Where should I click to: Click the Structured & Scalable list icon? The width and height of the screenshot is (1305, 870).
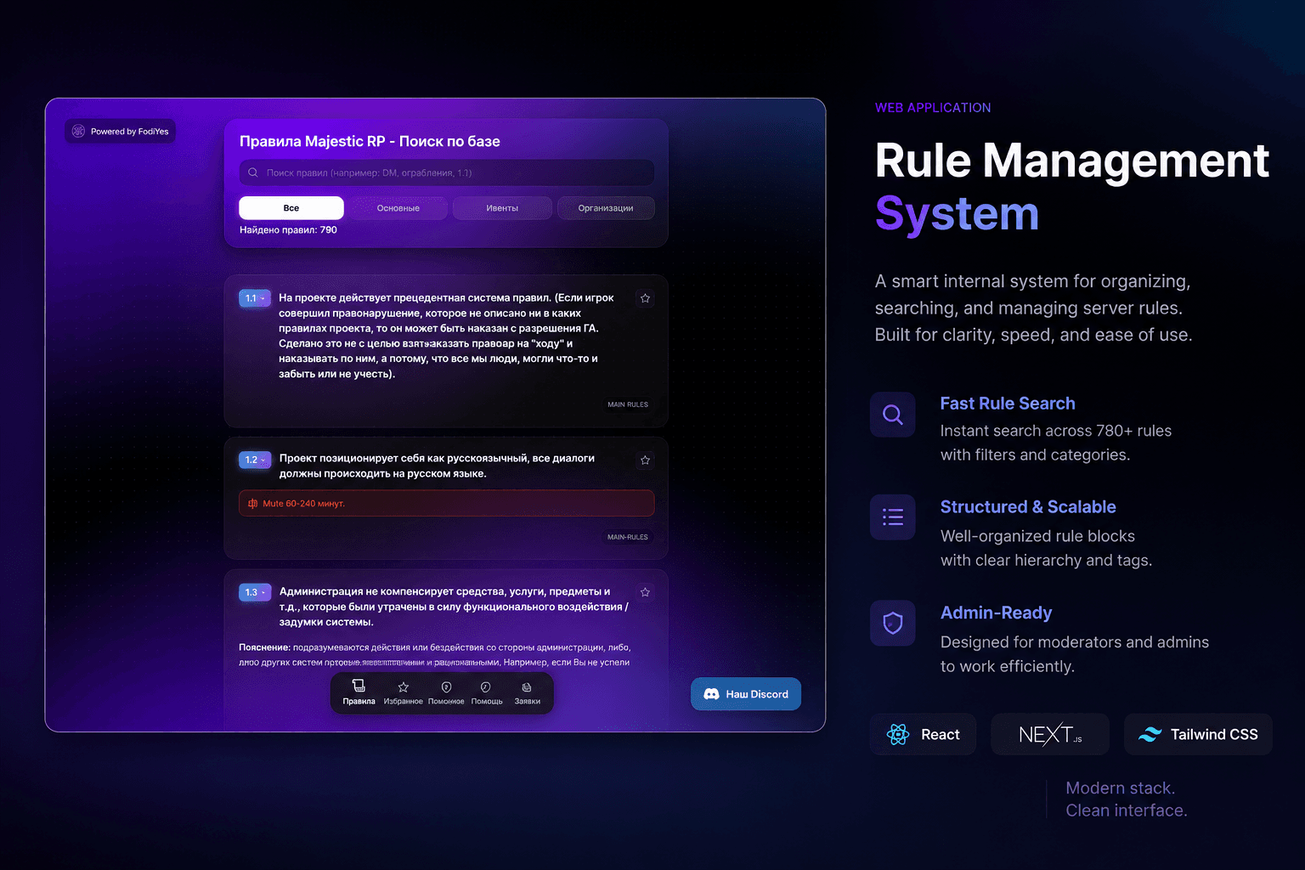(x=892, y=517)
